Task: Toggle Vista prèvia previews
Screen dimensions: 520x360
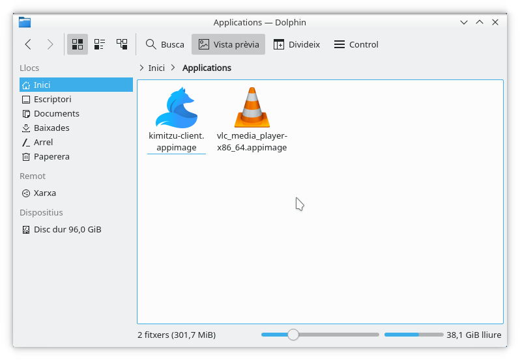Action: point(228,44)
